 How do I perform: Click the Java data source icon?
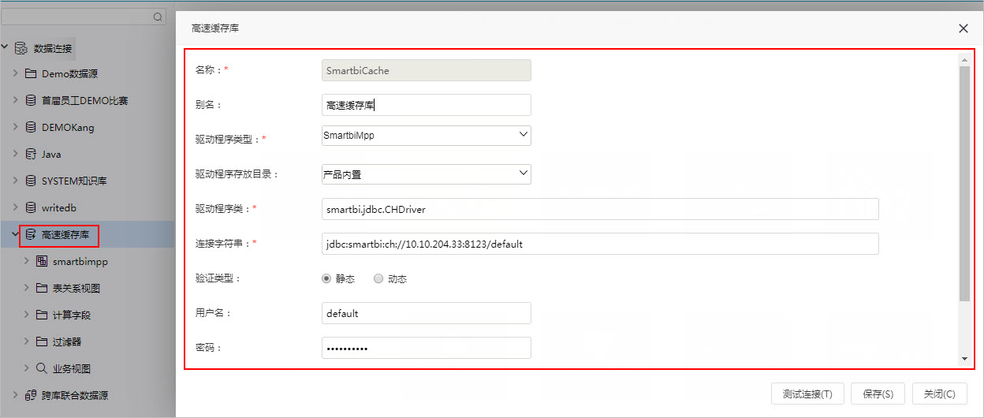pos(31,155)
